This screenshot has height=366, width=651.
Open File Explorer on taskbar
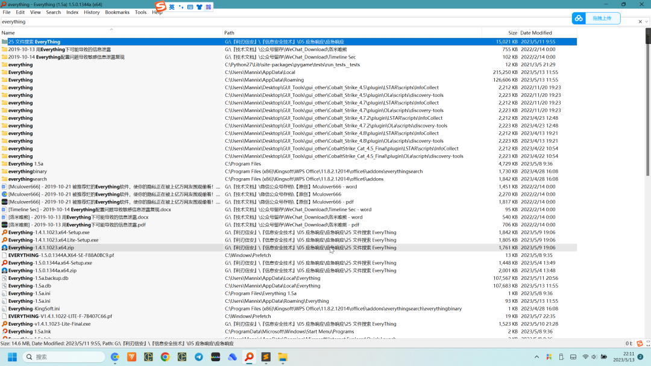point(283,357)
